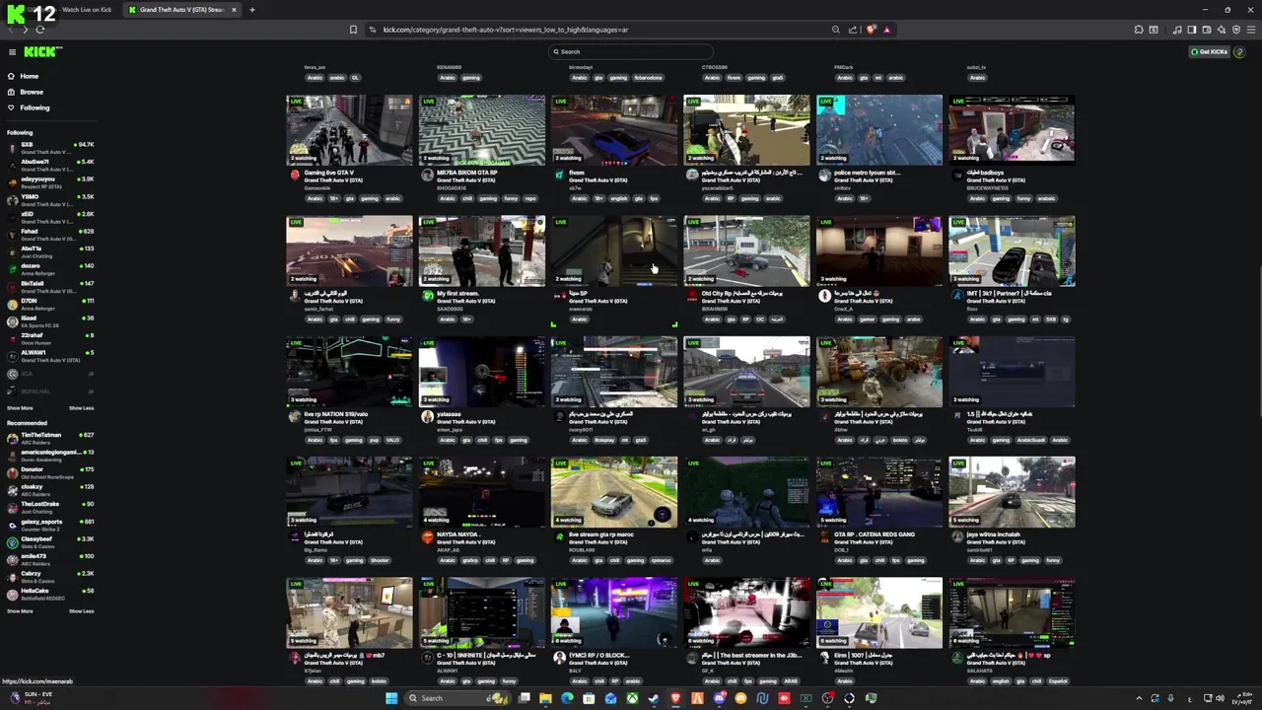
Task: Click the bookmark icon beside address bar
Action: [353, 30]
